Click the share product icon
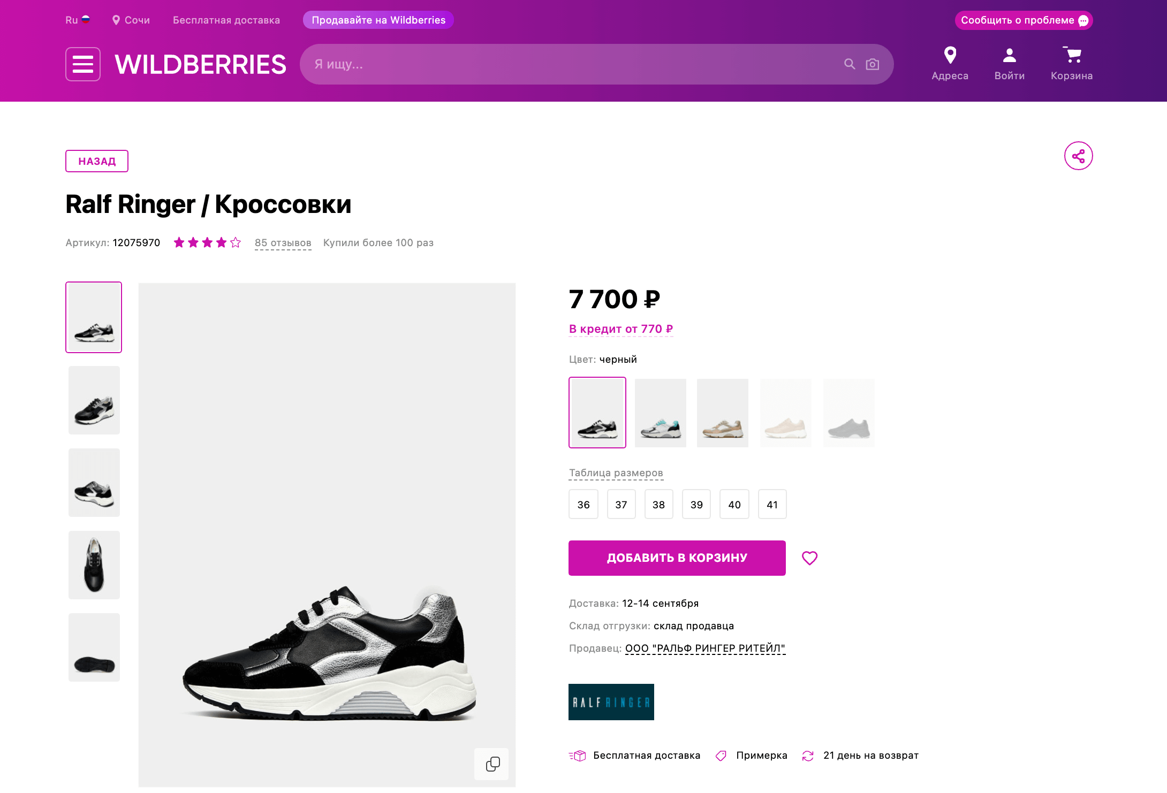The width and height of the screenshot is (1167, 793). 1078,156
